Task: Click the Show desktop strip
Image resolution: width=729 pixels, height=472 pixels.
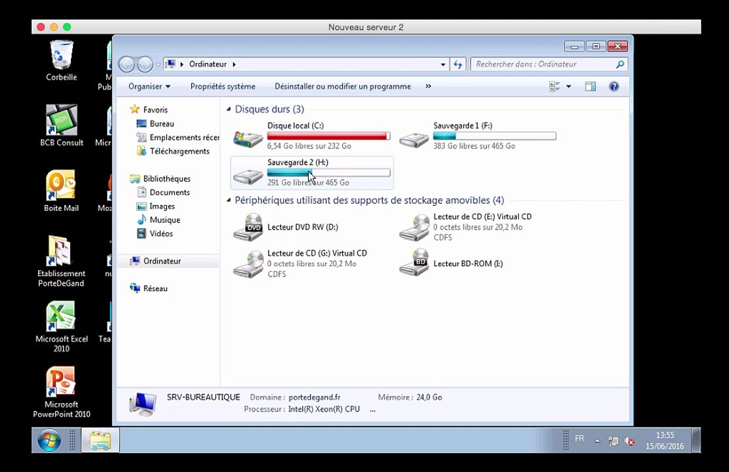Action: [x=696, y=440]
